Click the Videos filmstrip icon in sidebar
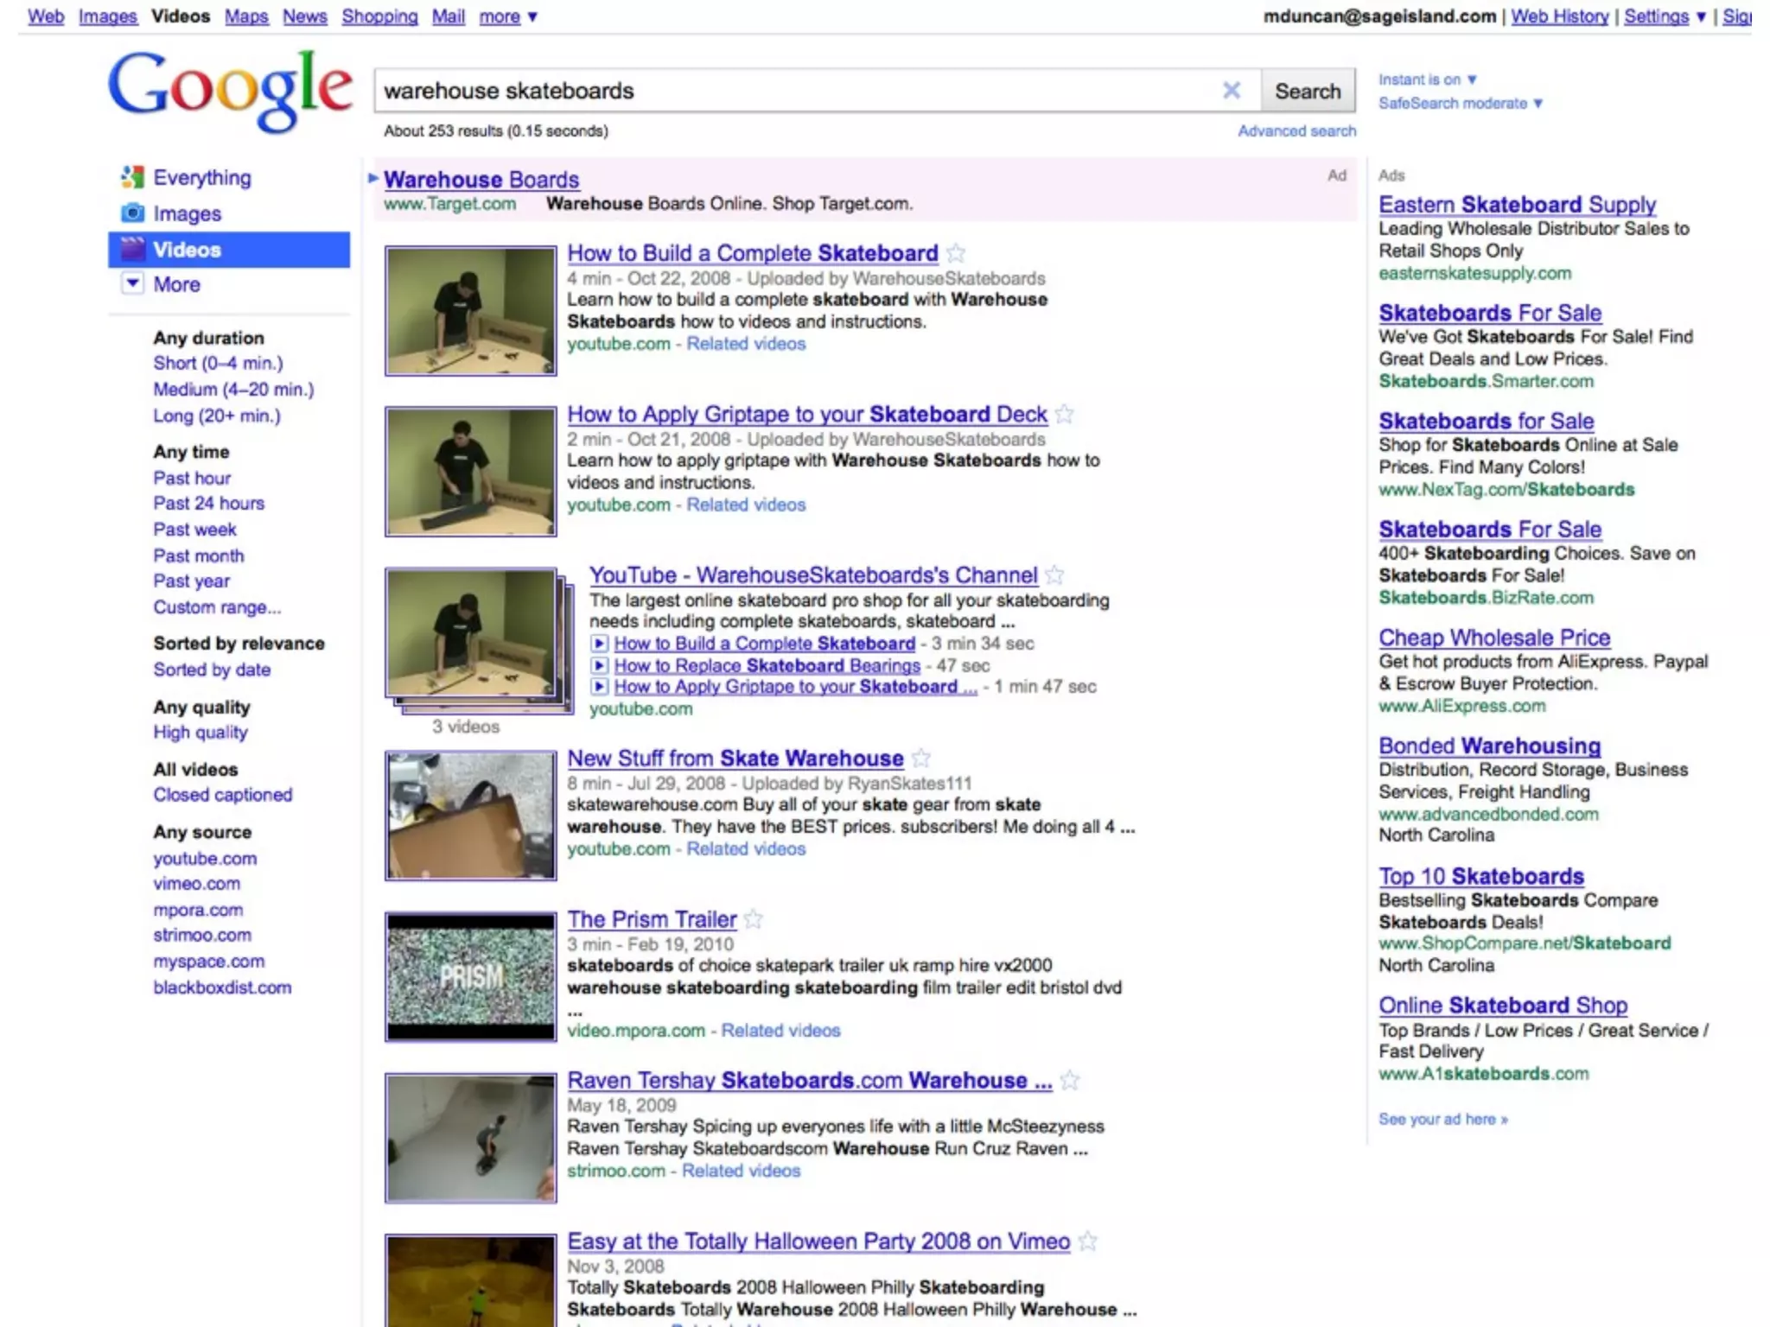Viewport: 1770px width, 1327px height. (x=132, y=250)
